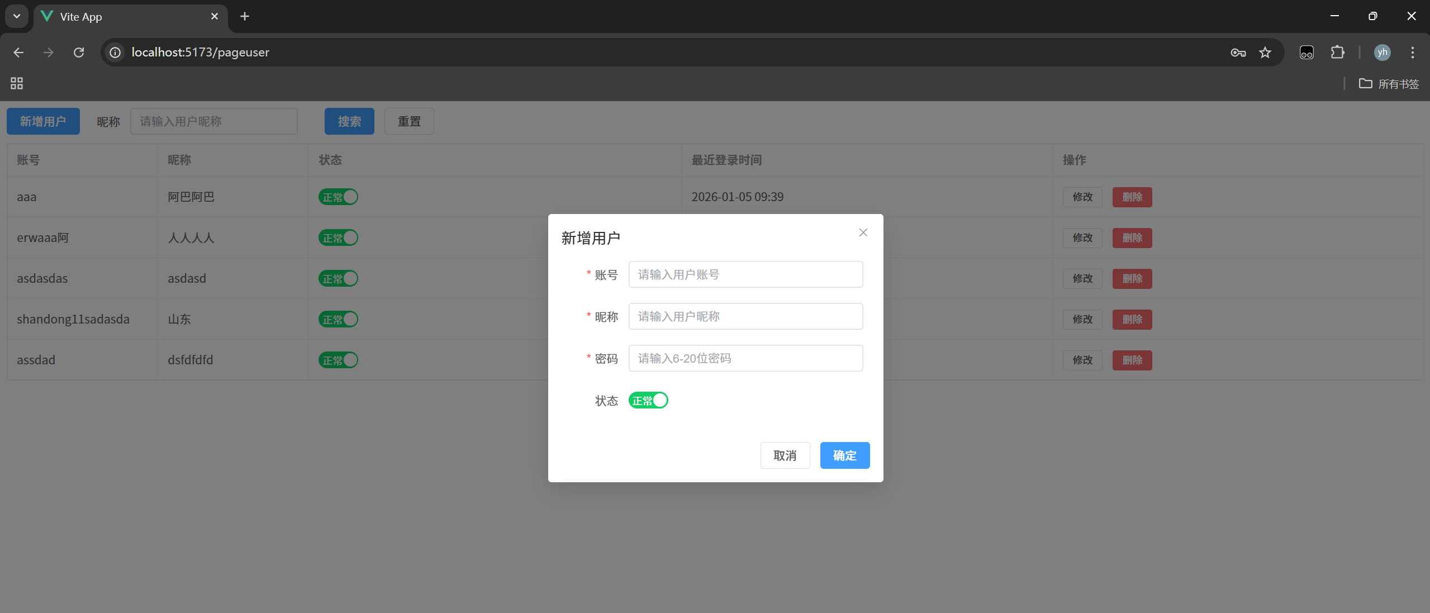The image size is (1430, 613).
Task: Open Chrome's three-dot menu
Action: pyautogui.click(x=1412, y=53)
